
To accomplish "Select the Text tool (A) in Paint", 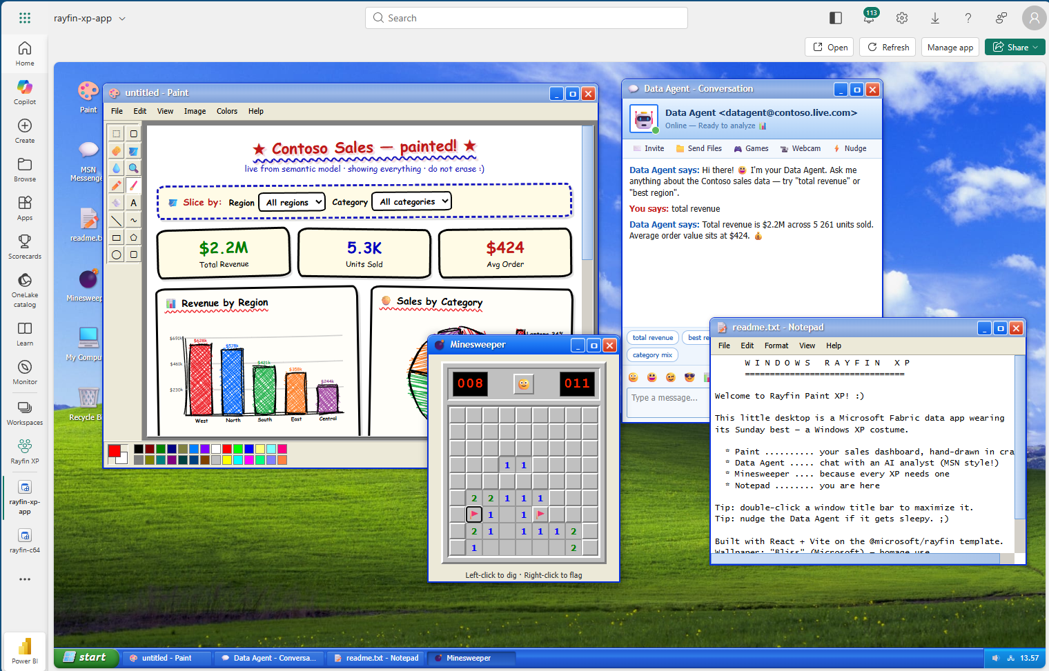I will 133,203.
